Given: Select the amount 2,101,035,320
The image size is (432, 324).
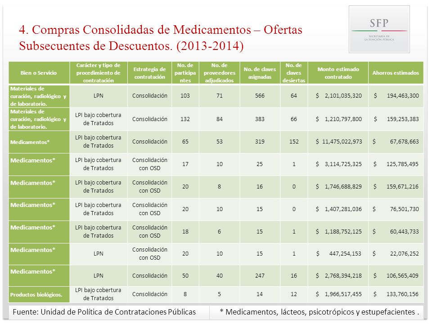Looking at the screenshot, I should (x=343, y=95).
